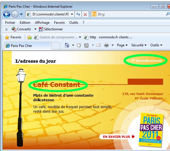Open the Favoris menu in menu bar
170x151 pixels.
[x=60, y=23]
